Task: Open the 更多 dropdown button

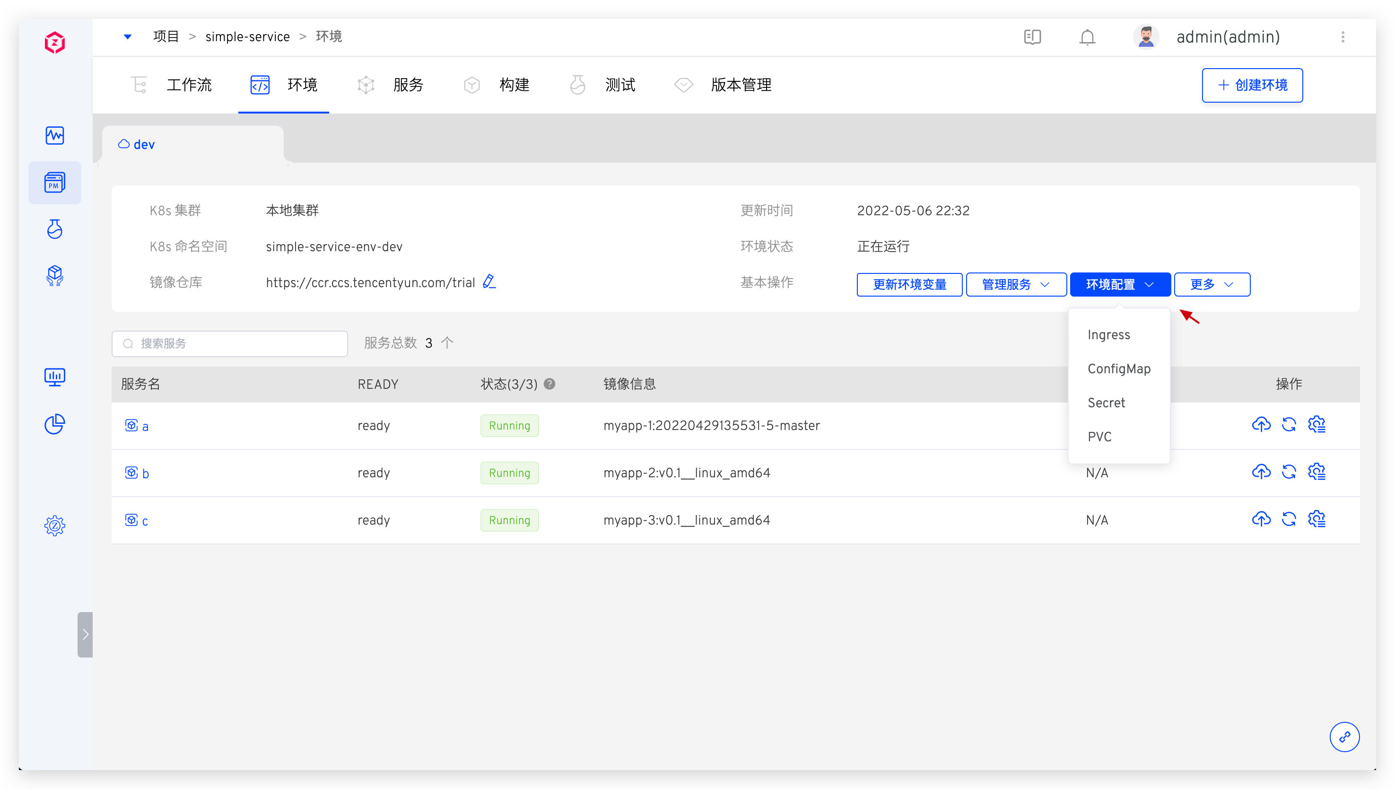Action: coord(1212,284)
